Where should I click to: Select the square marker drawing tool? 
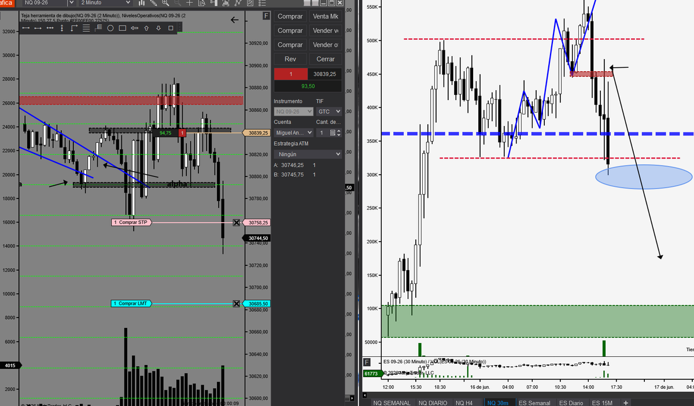coord(171,28)
